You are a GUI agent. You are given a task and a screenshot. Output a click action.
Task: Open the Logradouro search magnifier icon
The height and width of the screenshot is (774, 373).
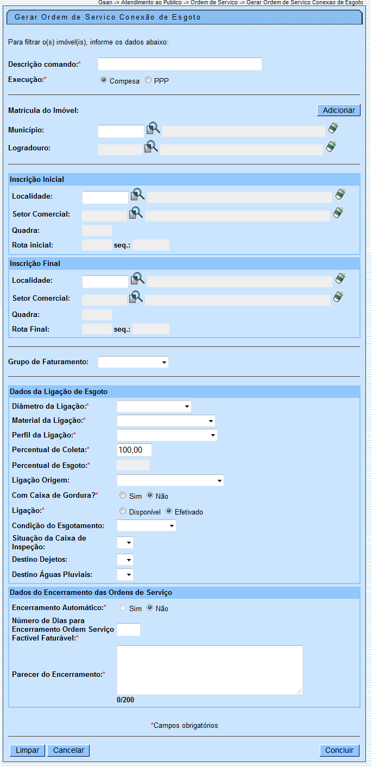pos(151,147)
